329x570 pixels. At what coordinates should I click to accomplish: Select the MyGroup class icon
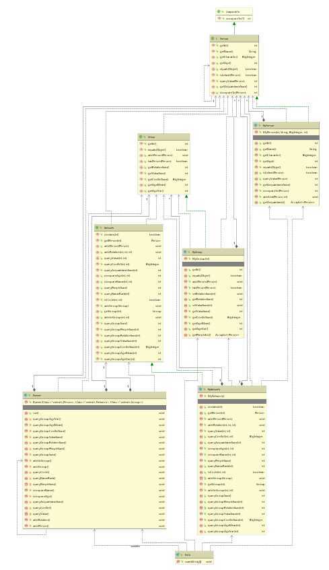(185, 252)
